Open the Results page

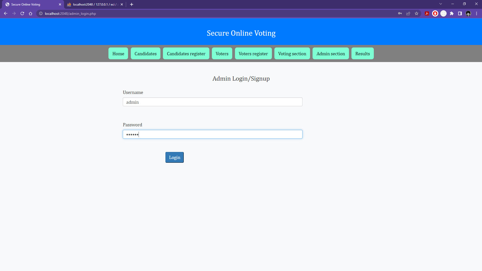tap(363, 53)
